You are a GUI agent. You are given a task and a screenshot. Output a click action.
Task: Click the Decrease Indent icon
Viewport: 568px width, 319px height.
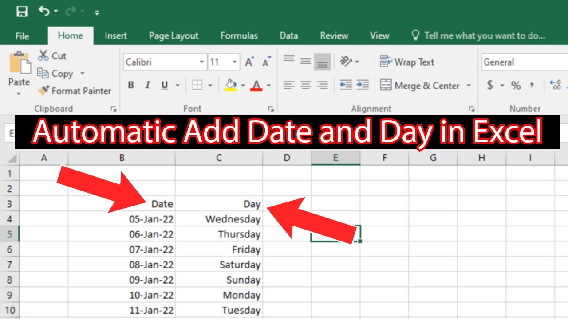[346, 85]
